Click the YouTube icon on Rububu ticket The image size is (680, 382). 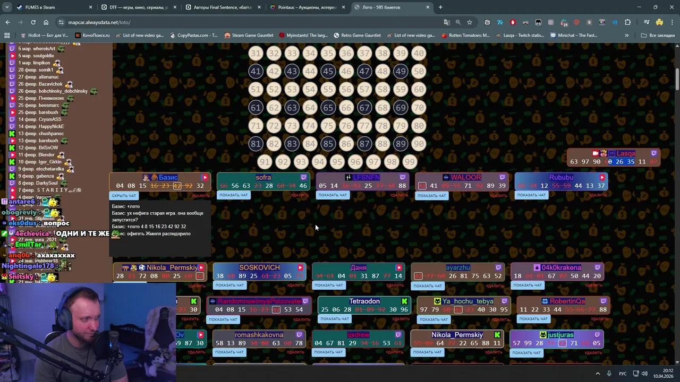[602, 178]
